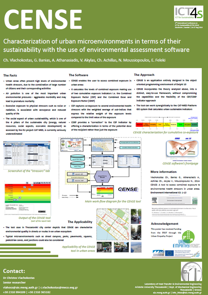The height and width of the screenshot is (295, 208).
Task: Click the large CENSE poster title
Action: click(x=43, y=19)
